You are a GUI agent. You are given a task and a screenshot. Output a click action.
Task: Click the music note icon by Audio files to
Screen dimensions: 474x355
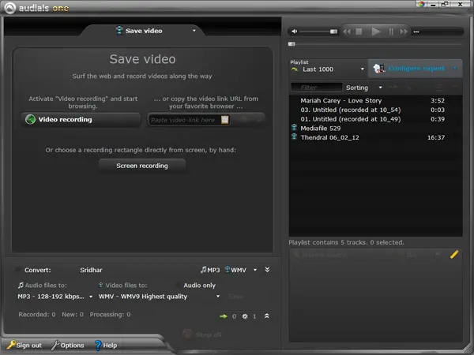coord(21,285)
